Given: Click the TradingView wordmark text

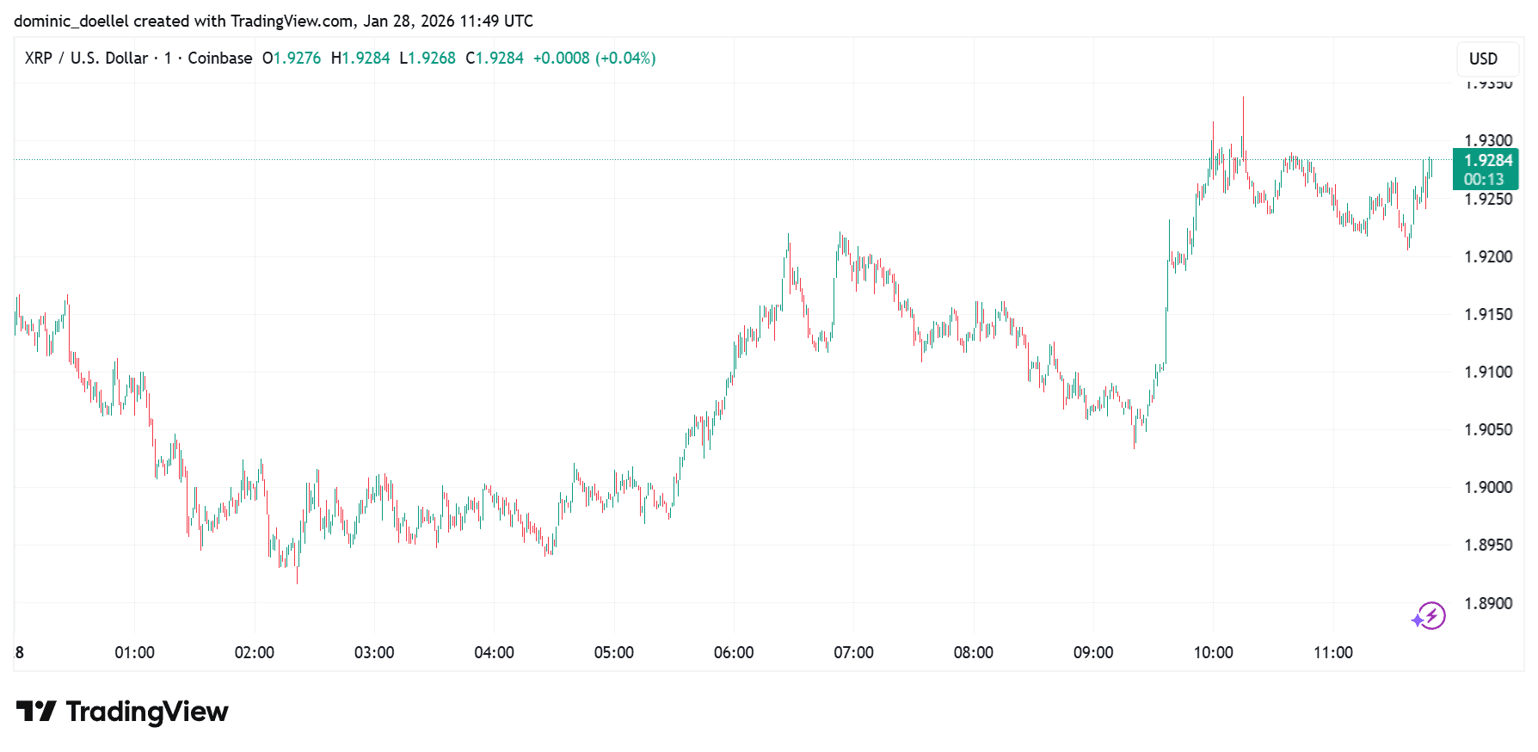Looking at the screenshot, I should coord(147,712).
